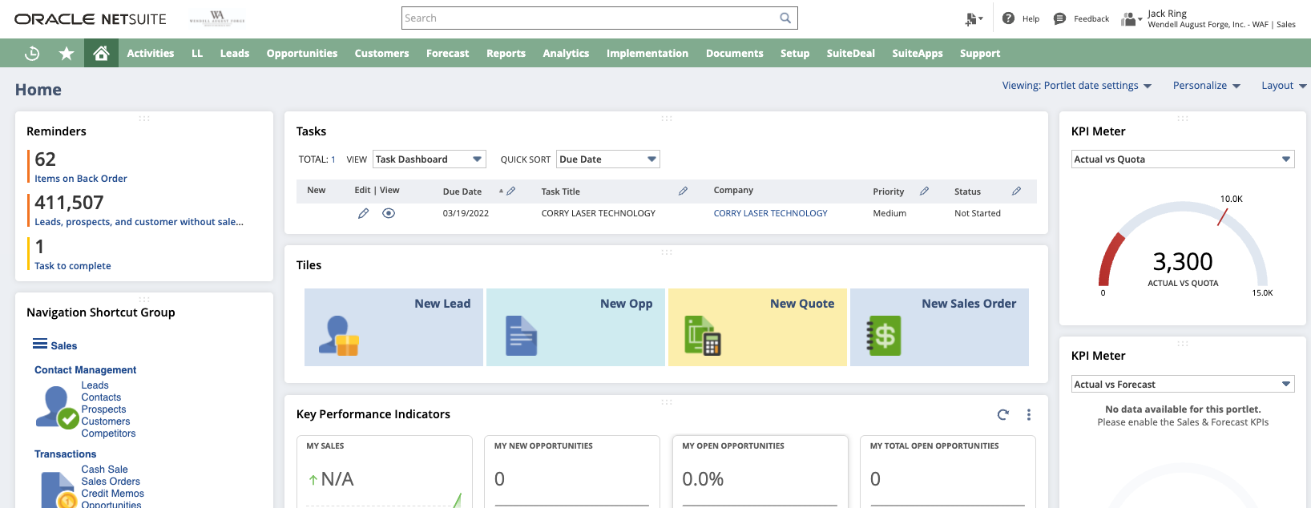Click the task due date 03/19/2022
The image size is (1311, 508).
point(466,213)
